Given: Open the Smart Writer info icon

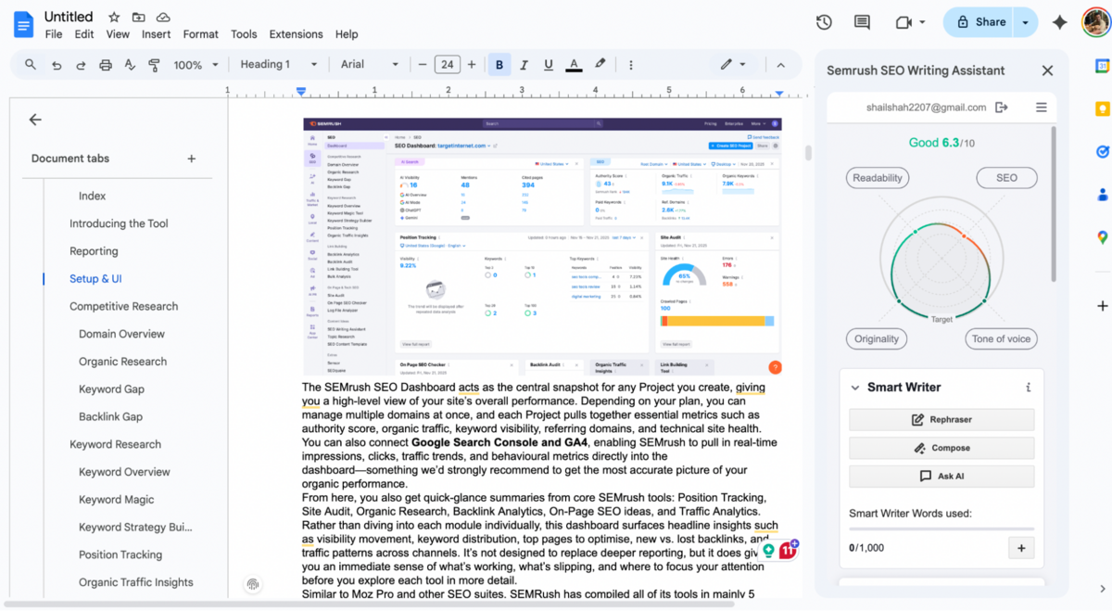Looking at the screenshot, I should (1028, 388).
